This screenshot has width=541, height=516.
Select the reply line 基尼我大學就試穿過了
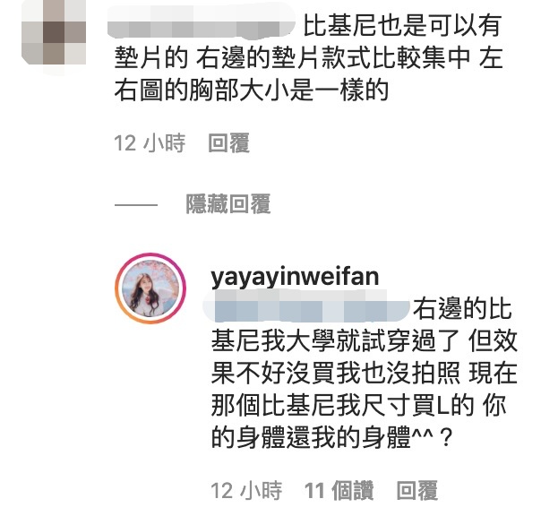pyautogui.click(x=364, y=340)
